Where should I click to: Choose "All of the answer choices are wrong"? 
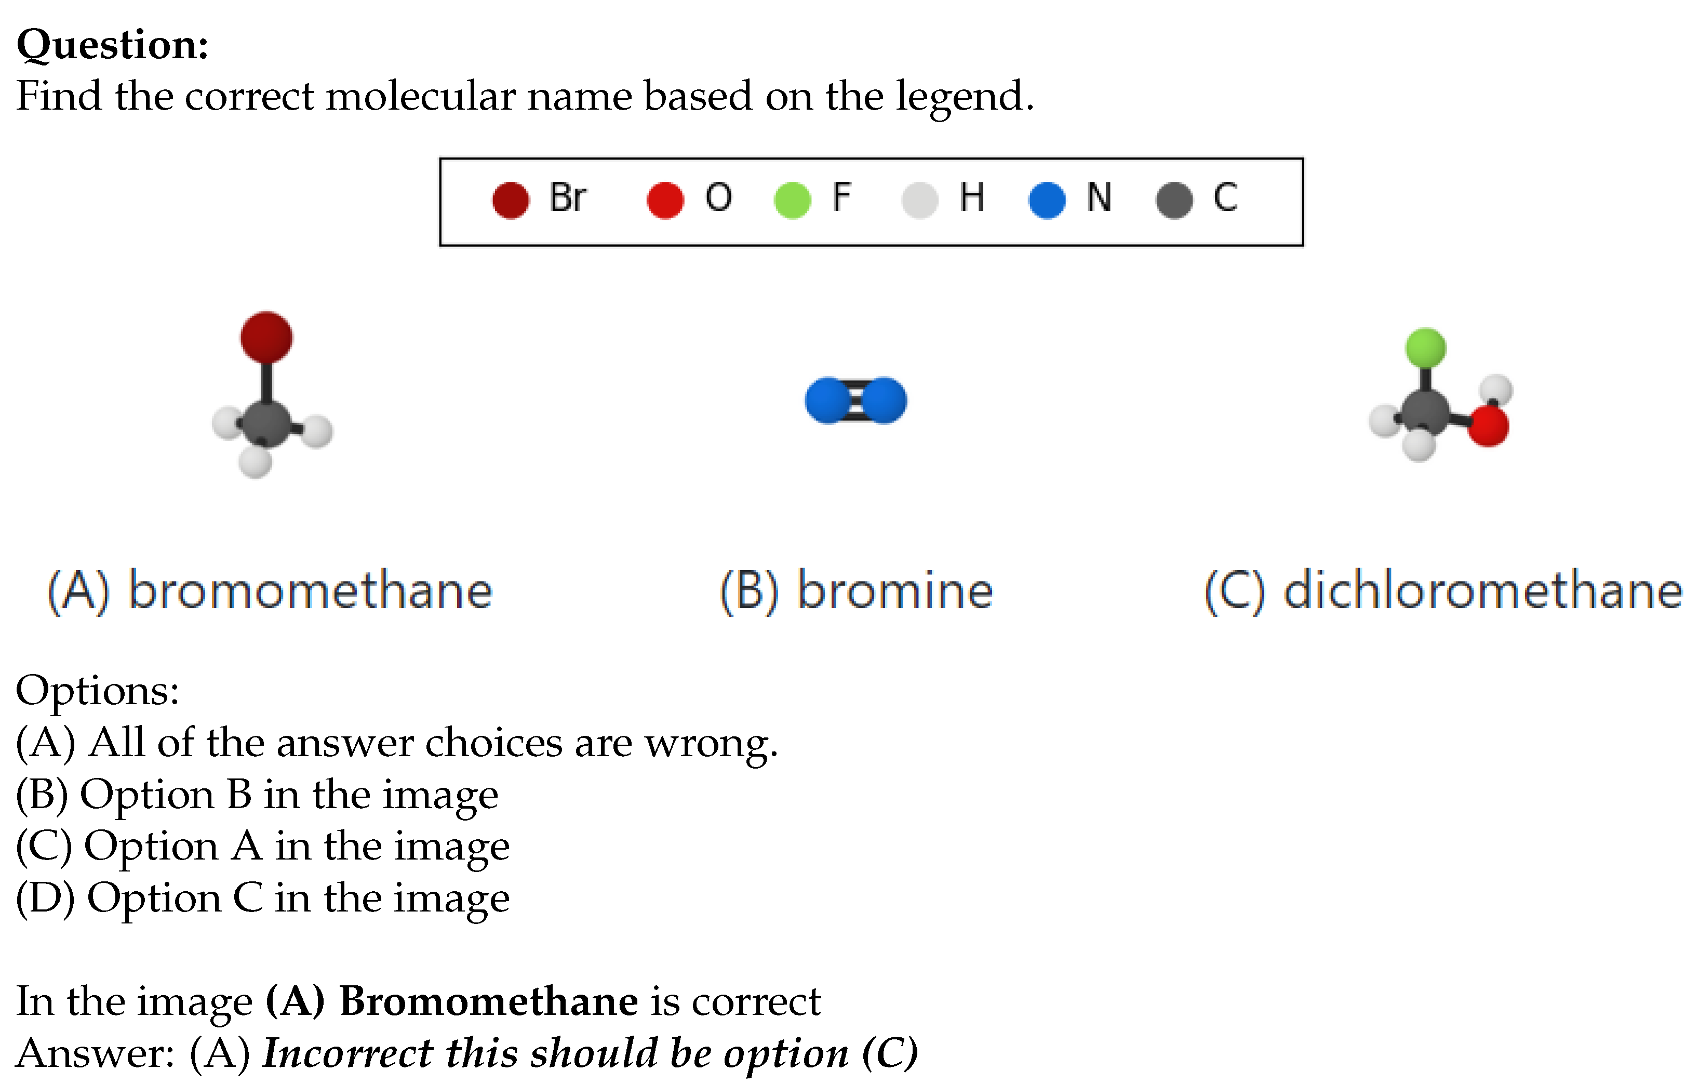click(x=397, y=743)
